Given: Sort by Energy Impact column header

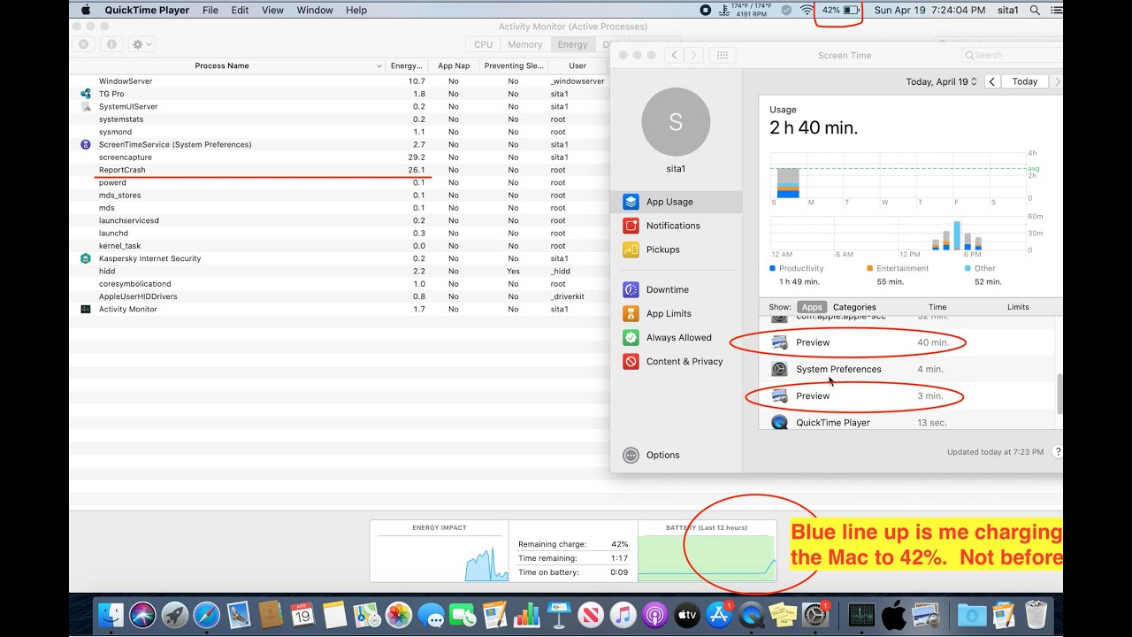Looking at the screenshot, I should [407, 65].
